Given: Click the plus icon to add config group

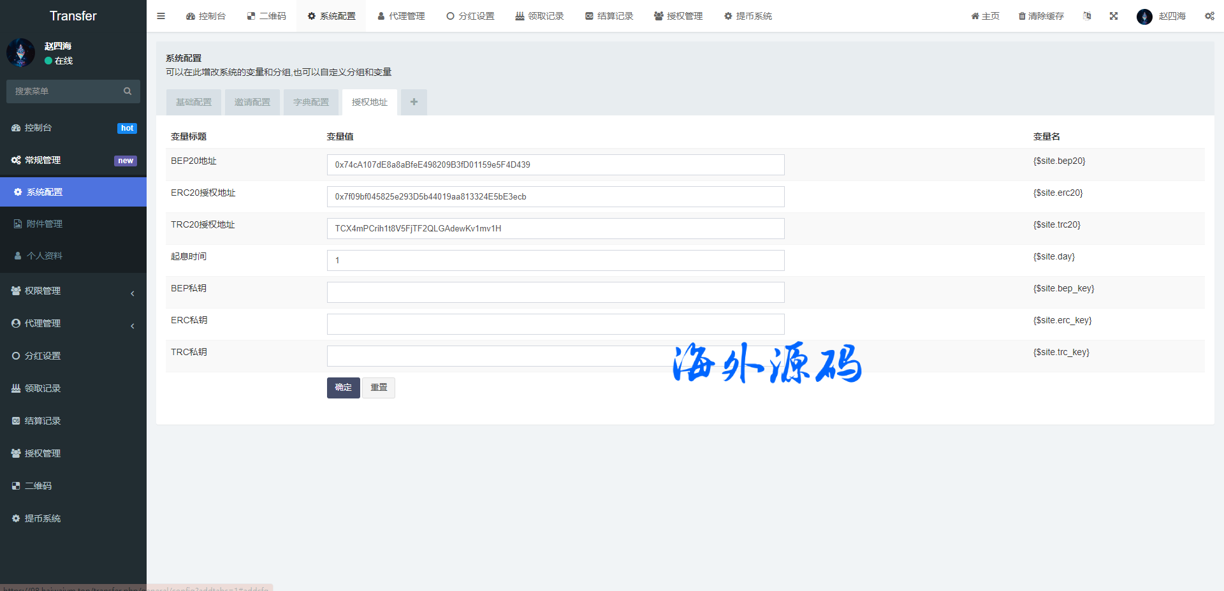Looking at the screenshot, I should click(414, 102).
